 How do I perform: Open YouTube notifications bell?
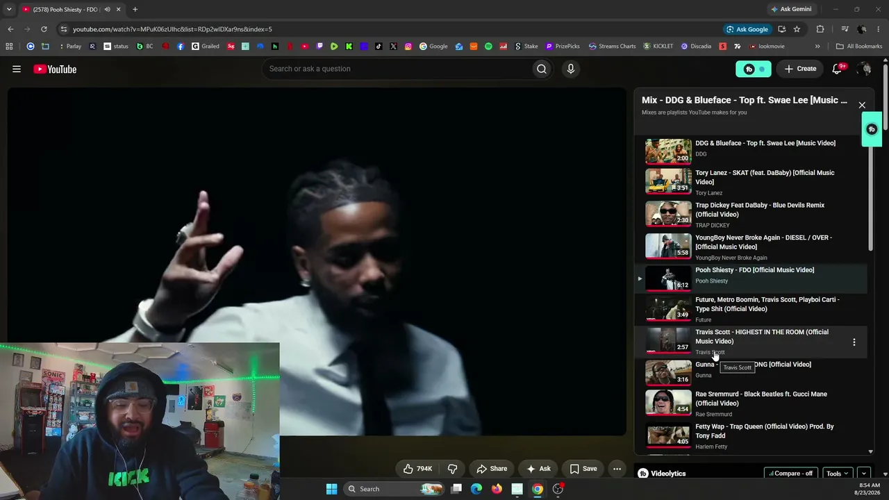coord(838,69)
